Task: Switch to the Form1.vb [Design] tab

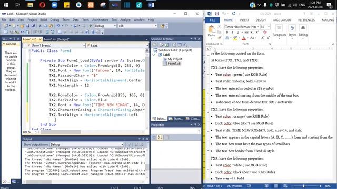Action: [x=56, y=39]
